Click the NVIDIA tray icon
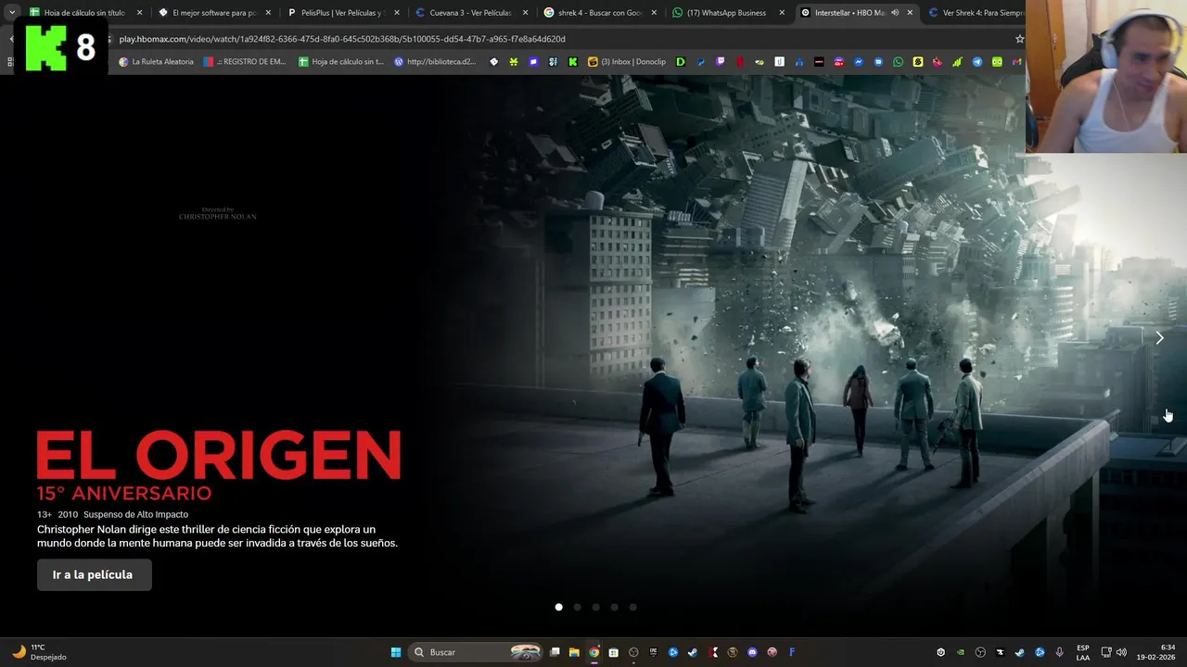1187x667 pixels. tap(960, 652)
